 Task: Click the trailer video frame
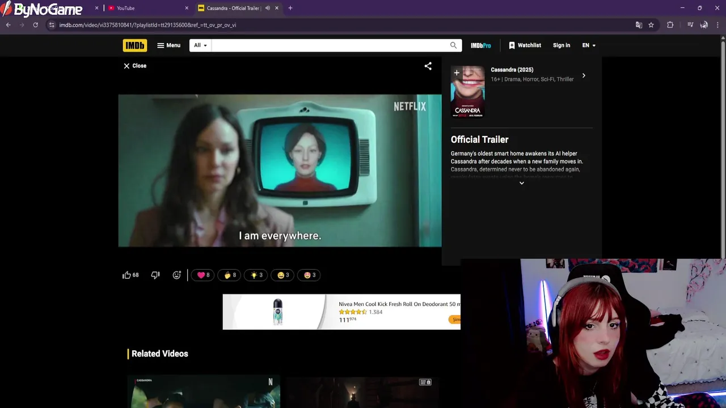point(280,171)
